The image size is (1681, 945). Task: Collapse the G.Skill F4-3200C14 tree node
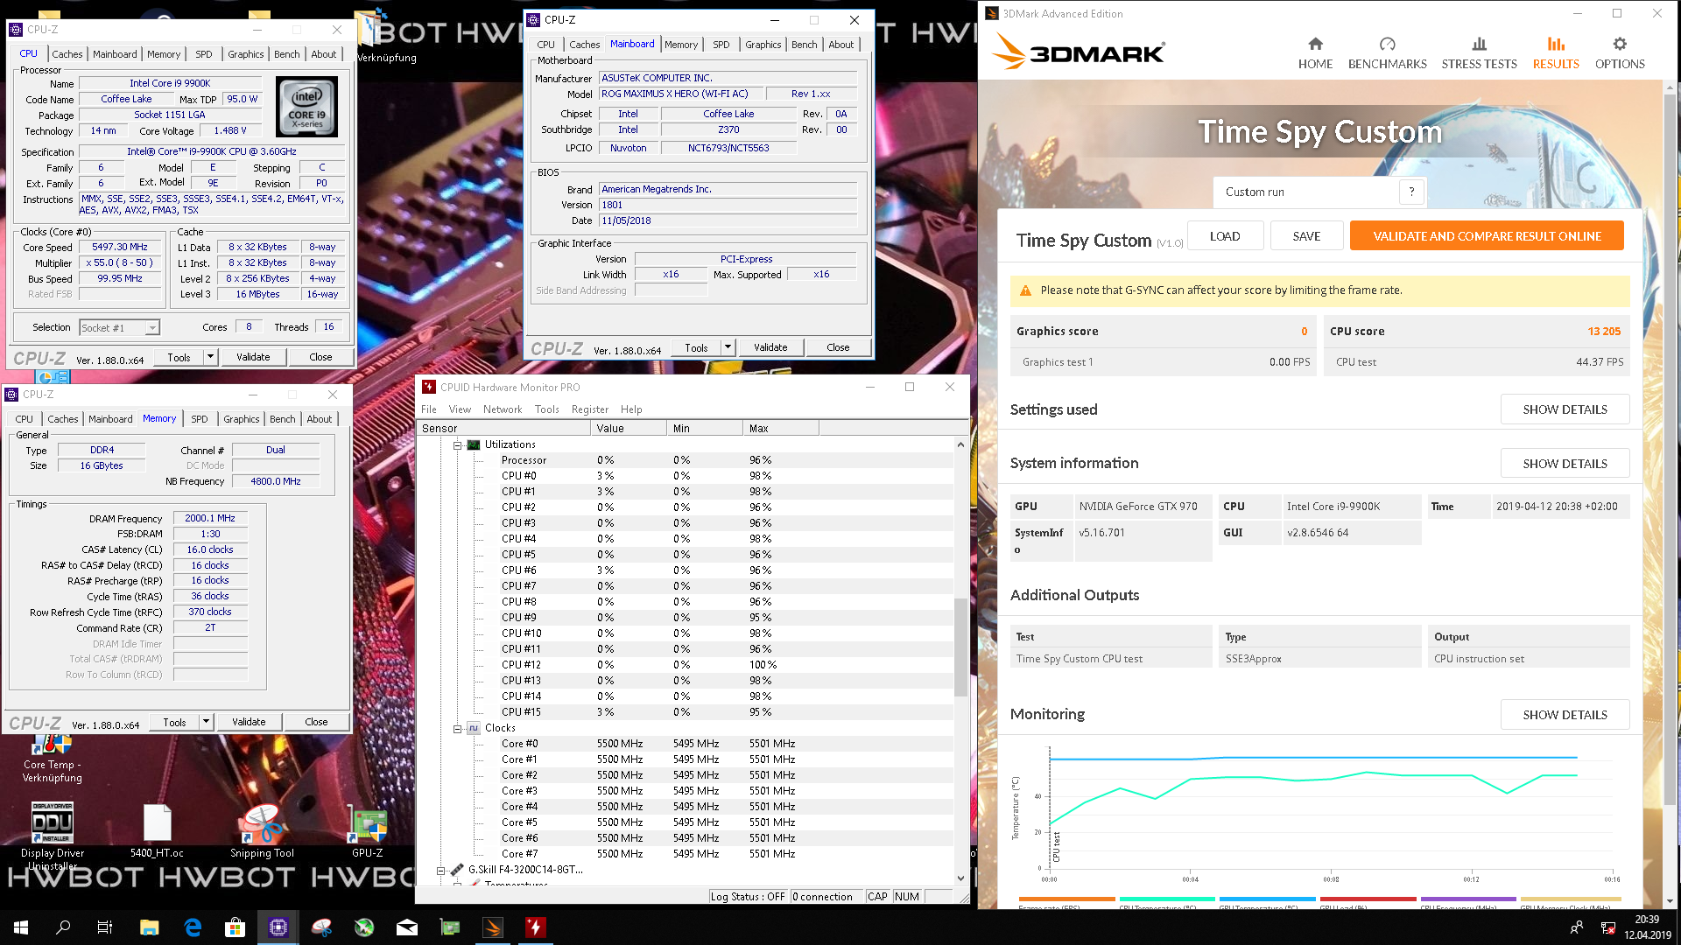440,871
